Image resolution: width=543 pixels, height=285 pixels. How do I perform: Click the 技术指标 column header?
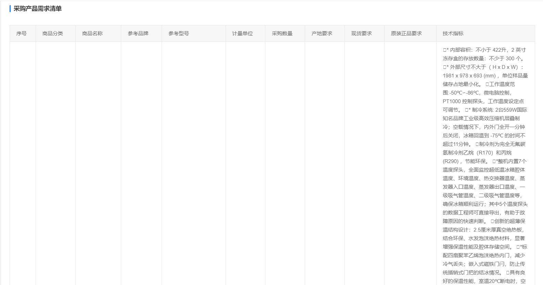click(x=453, y=33)
